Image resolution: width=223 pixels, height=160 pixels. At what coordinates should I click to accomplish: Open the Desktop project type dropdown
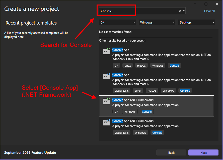pos(197,23)
